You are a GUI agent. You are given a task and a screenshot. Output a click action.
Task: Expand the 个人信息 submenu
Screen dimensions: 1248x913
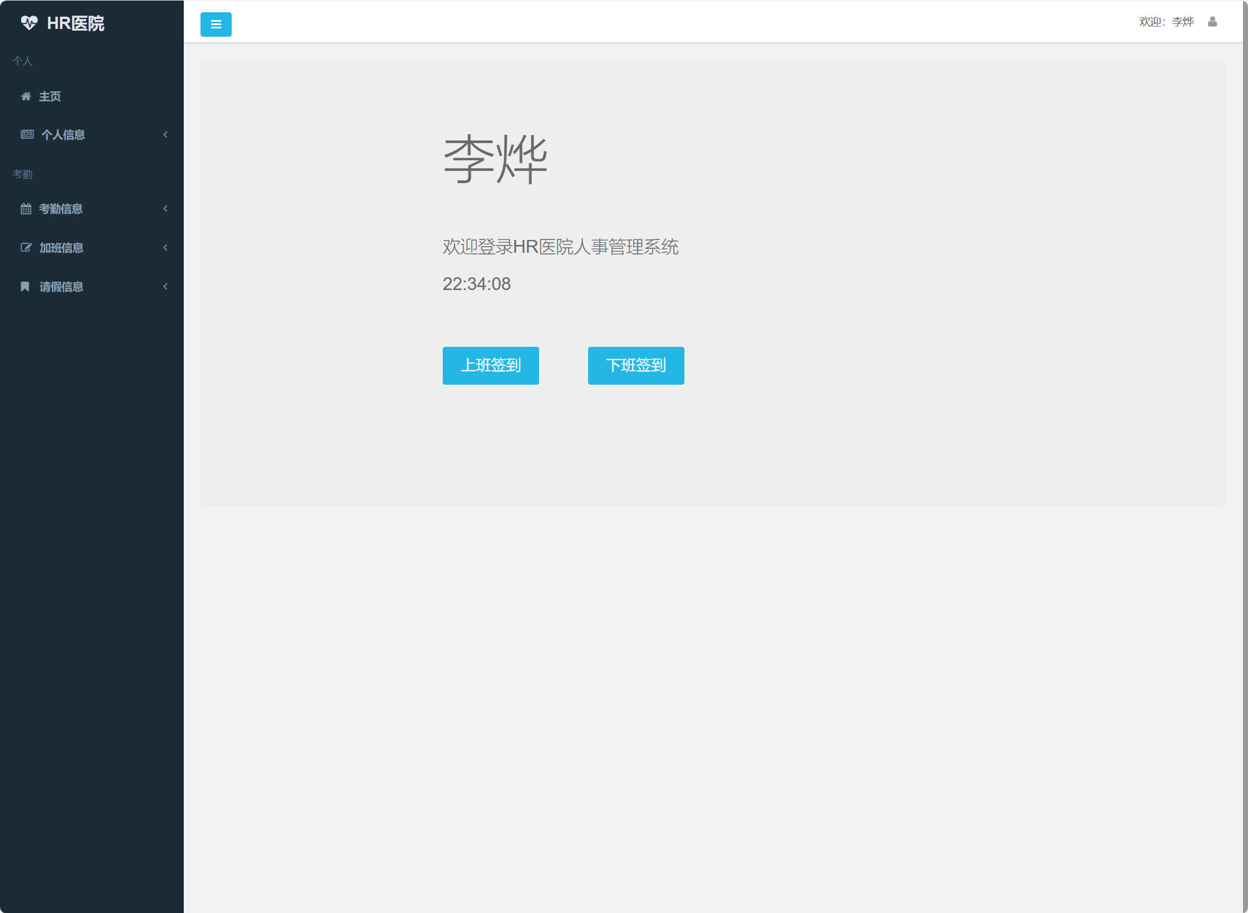(x=165, y=134)
